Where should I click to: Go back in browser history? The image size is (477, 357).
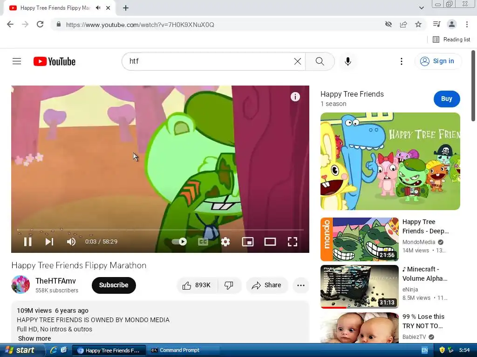(10, 25)
